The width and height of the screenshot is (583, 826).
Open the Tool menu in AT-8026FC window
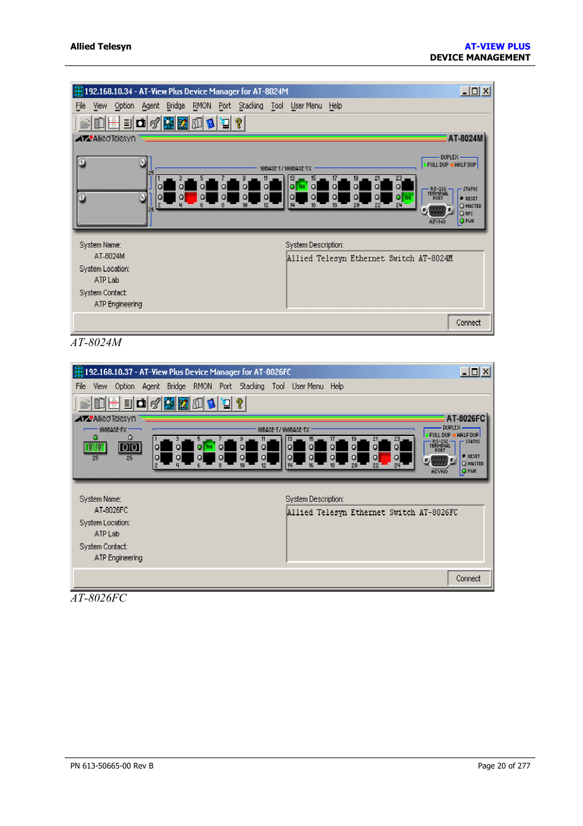pyautogui.click(x=278, y=386)
